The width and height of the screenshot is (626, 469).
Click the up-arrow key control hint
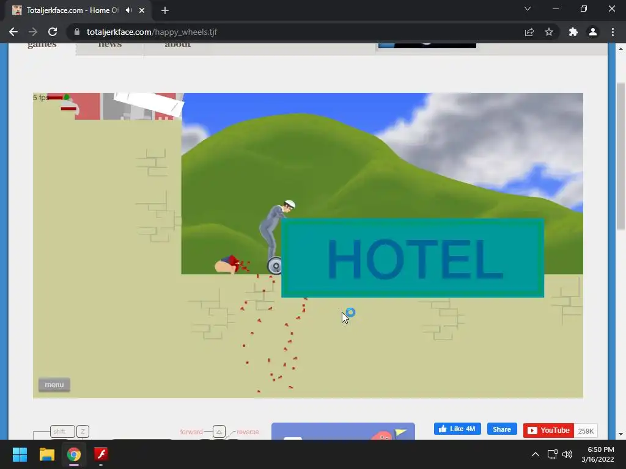[x=219, y=432]
